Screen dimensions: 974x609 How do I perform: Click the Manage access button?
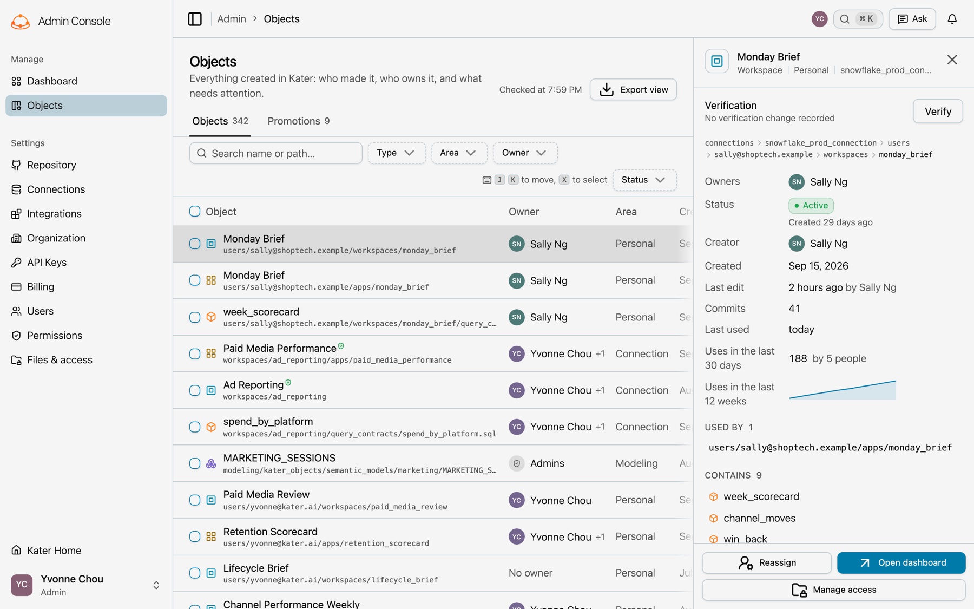click(x=834, y=590)
